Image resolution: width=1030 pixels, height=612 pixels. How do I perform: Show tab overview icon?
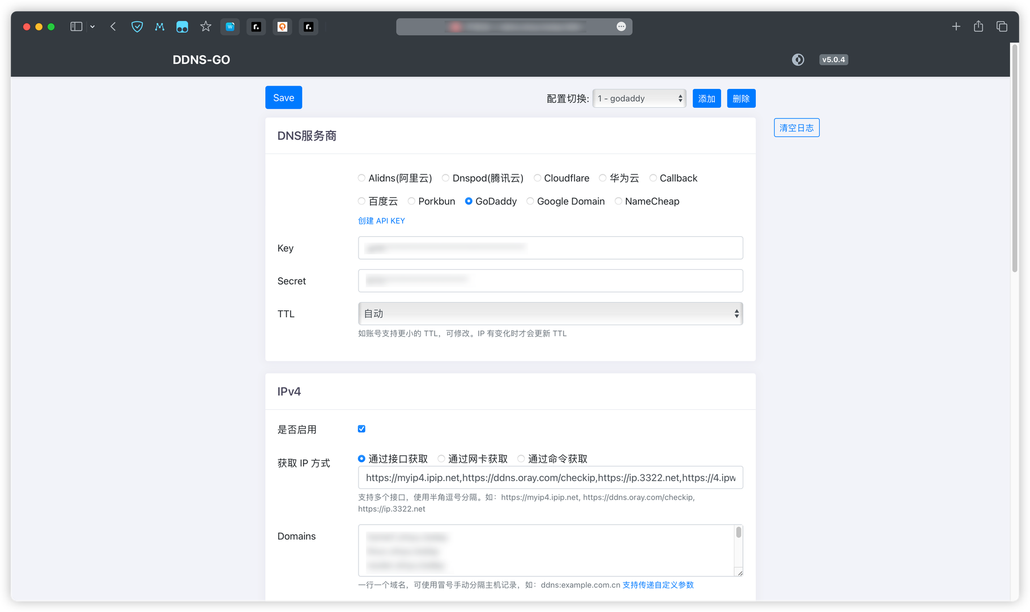[x=1002, y=27]
